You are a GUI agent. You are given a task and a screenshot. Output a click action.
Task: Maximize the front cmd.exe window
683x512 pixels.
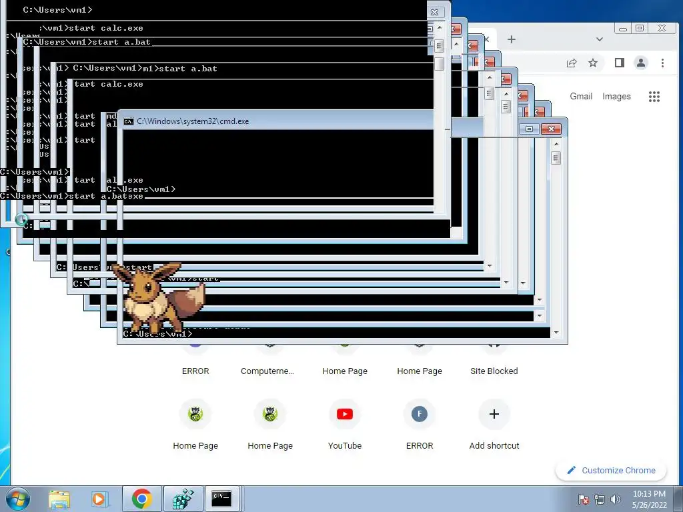529,129
